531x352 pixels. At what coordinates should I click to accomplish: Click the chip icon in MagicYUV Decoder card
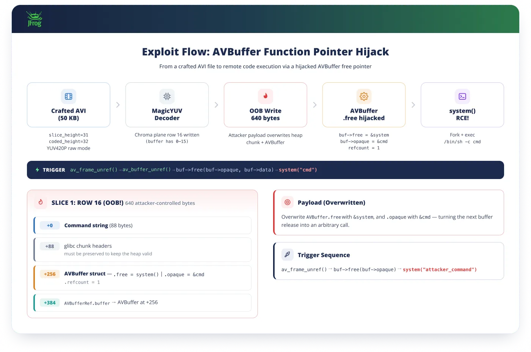click(x=167, y=96)
